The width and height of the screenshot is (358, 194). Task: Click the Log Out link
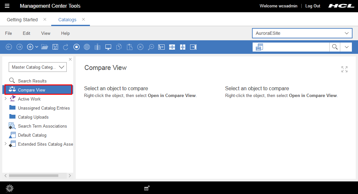[x=313, y=6]
